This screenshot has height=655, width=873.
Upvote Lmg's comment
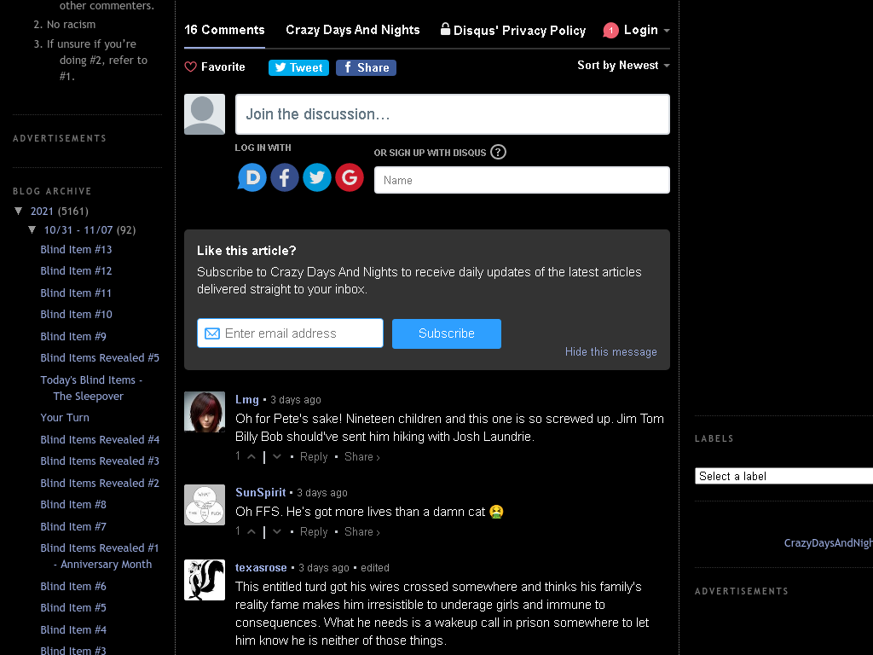click(x=251, y=457)
